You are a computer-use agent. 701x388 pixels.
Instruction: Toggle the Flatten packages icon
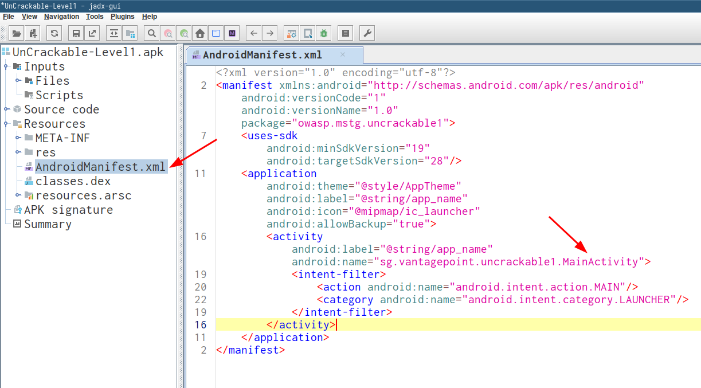tap(130, 33)
